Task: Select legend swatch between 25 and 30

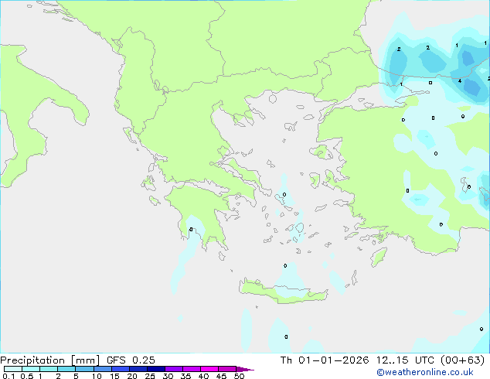Action: click(x=156, y=369)
